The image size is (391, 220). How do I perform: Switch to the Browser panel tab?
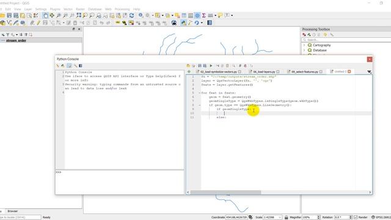click(x=12, y=211)
